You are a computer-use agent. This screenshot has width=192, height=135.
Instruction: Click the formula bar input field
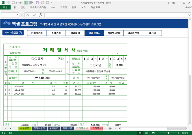[113, 15]
